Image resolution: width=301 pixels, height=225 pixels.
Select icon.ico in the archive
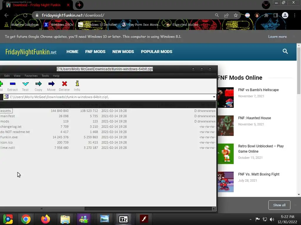pos(108,142)
